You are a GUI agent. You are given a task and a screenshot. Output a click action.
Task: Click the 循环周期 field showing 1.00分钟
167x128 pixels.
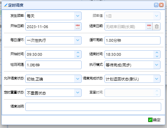133,40
